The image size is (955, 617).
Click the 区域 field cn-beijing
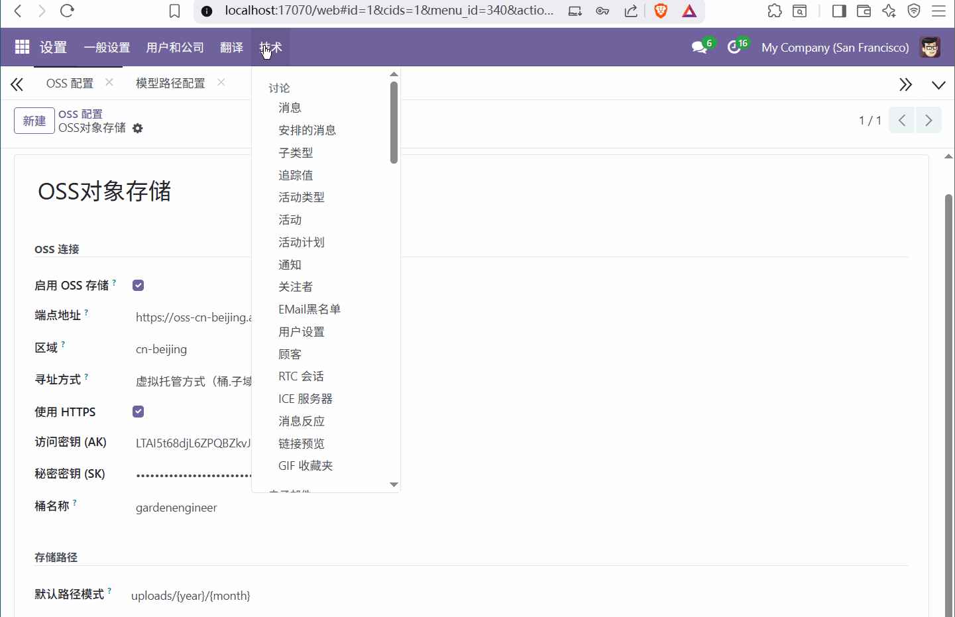tap(161, 349)
